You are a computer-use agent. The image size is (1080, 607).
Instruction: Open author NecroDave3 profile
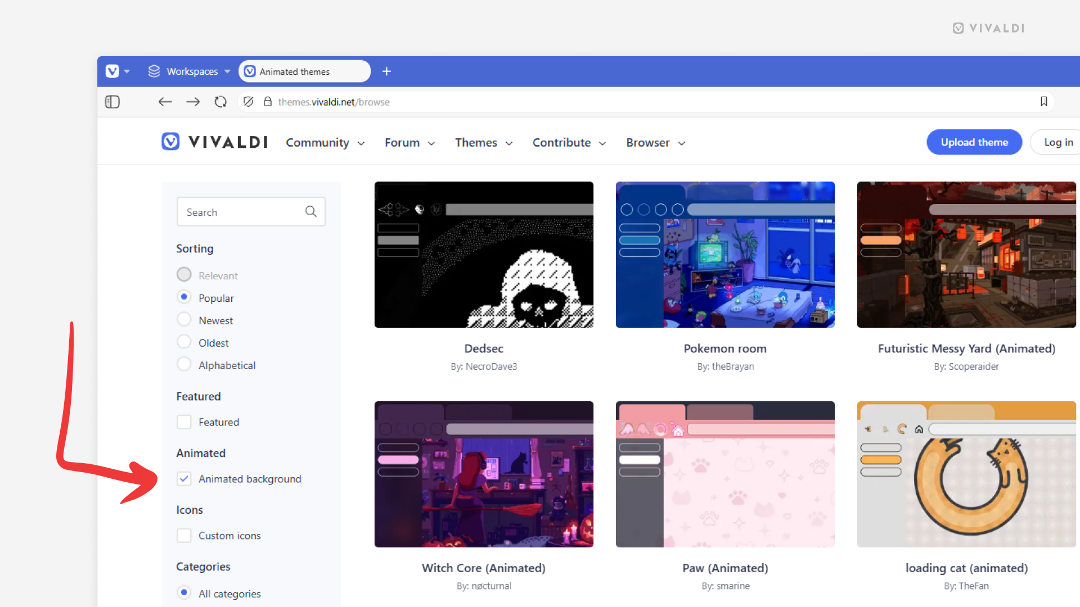click(x=491, y=366)
